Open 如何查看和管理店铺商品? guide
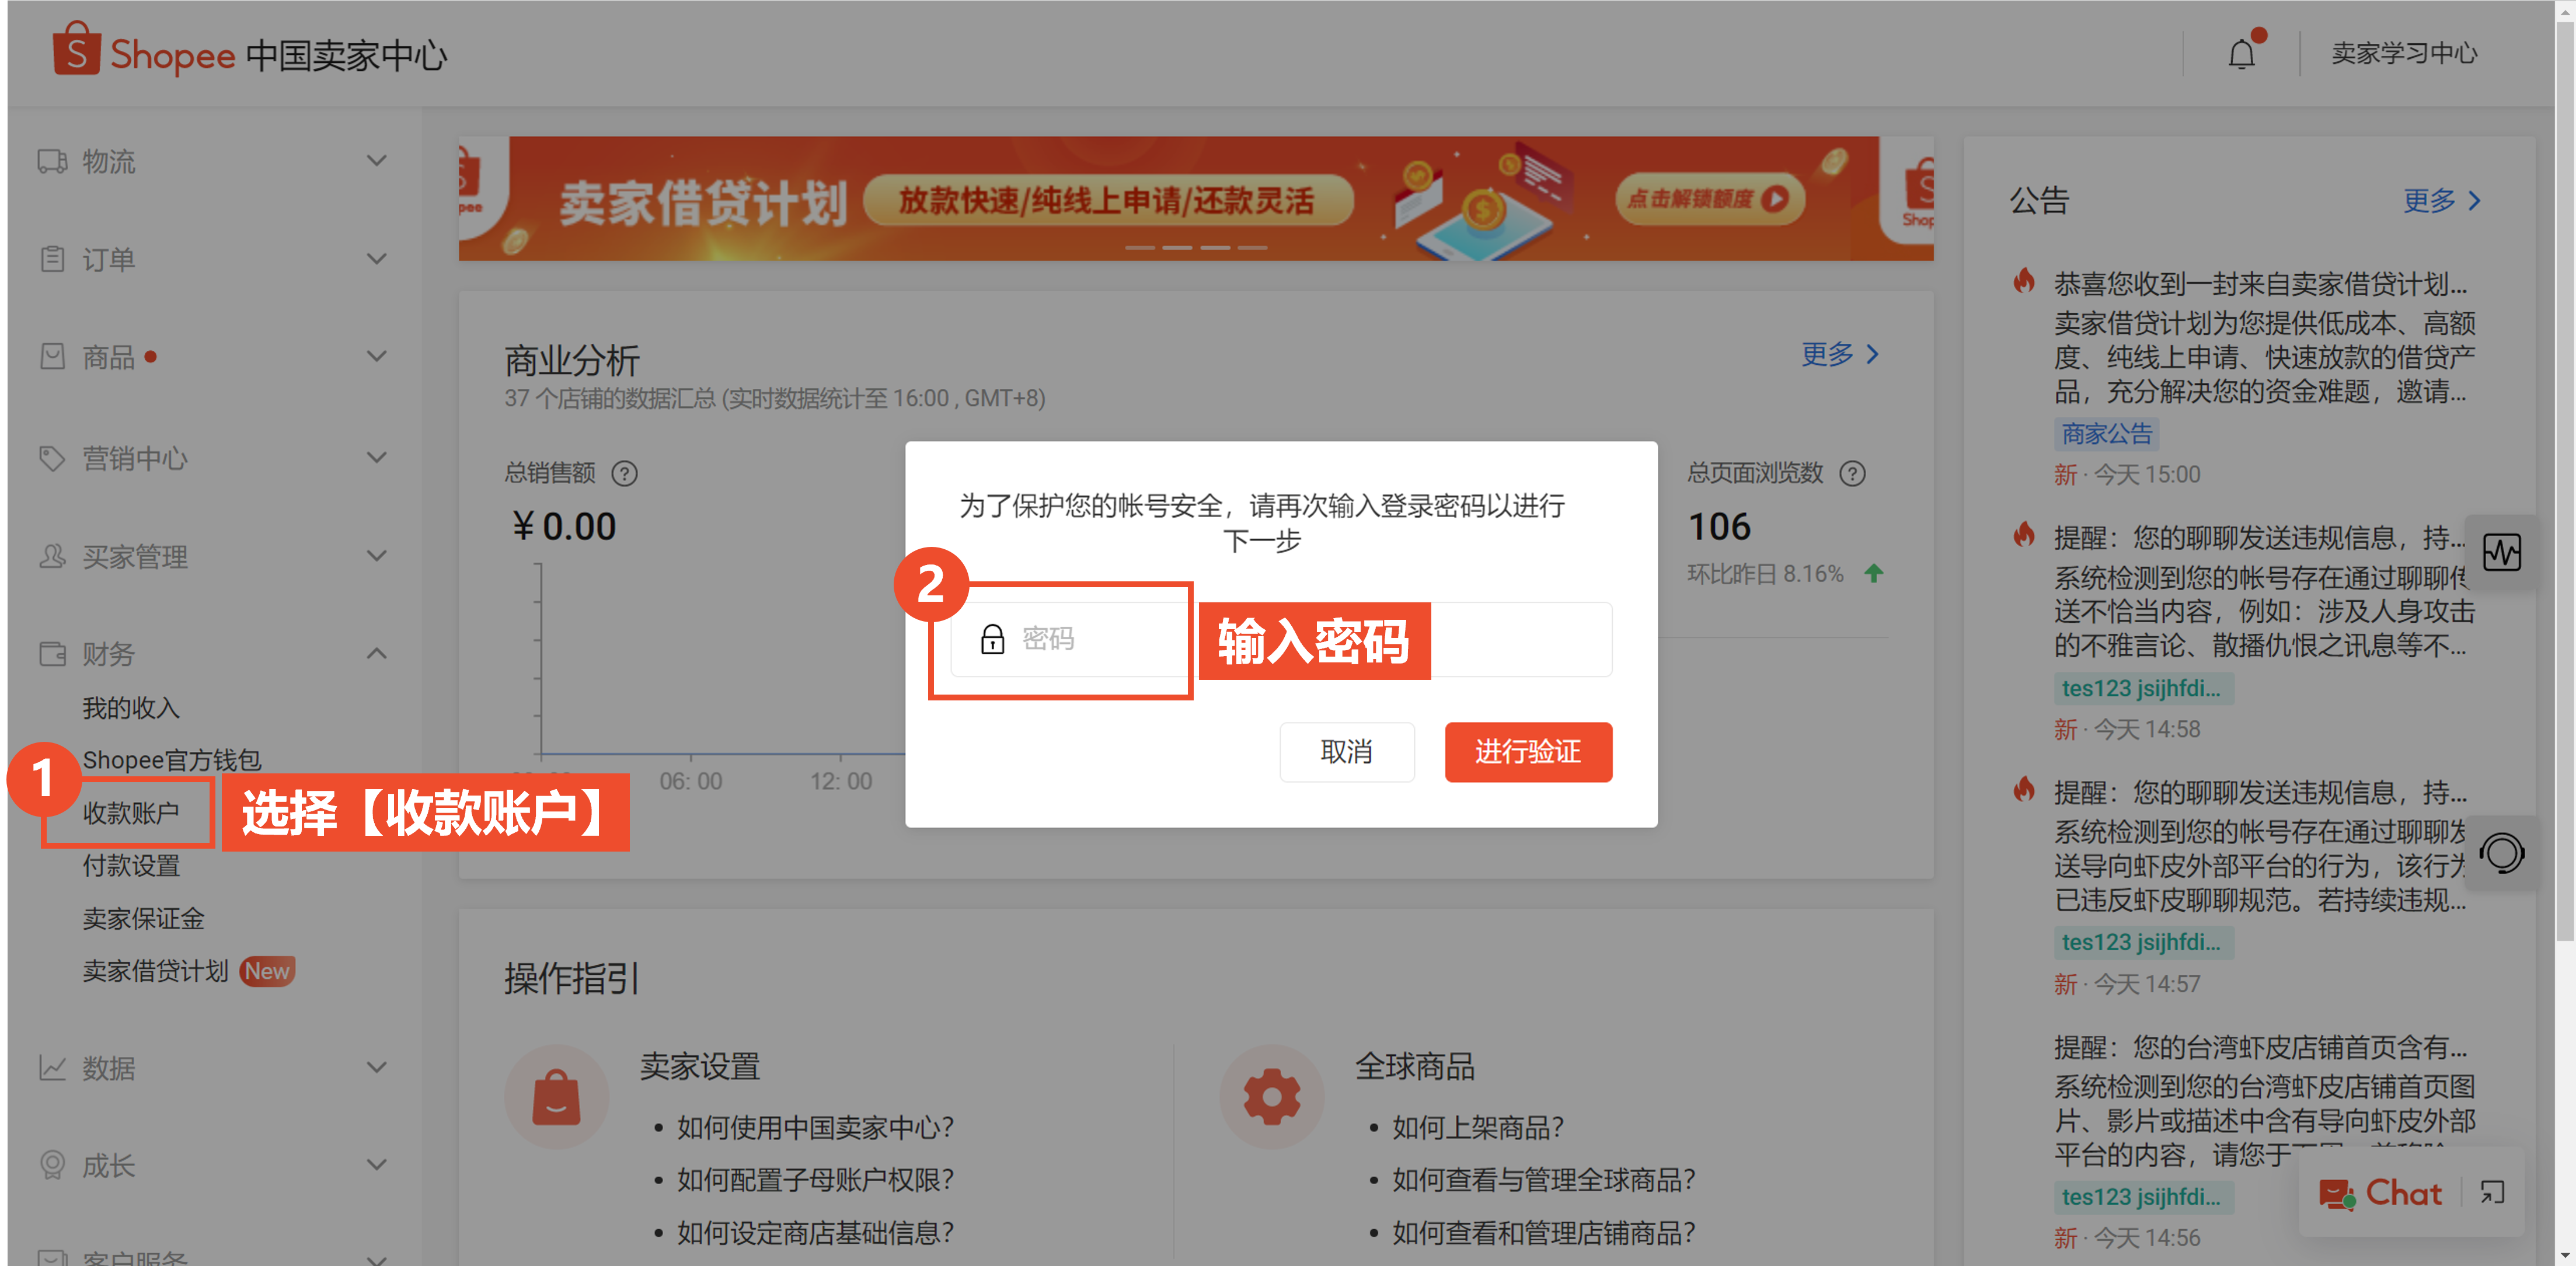The height and width of the screenshot is (1266, 2576). coord(1544,1232)
